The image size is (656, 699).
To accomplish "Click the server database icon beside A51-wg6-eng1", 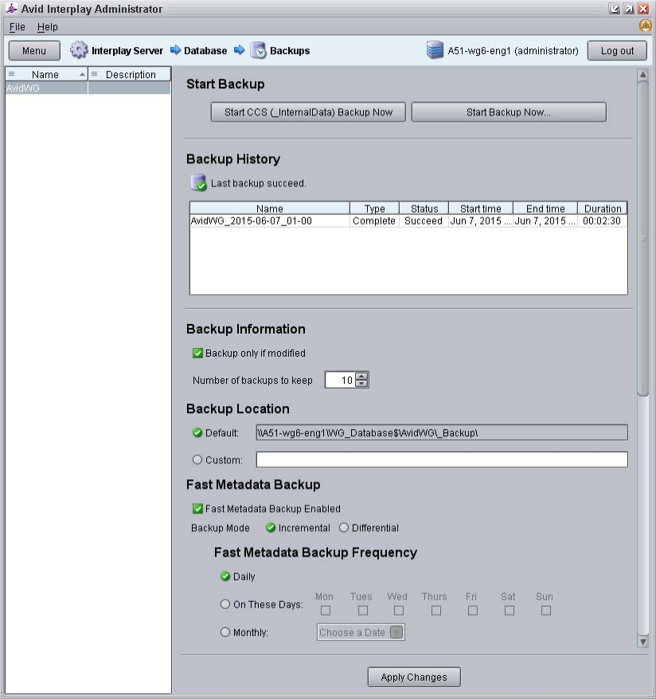I will tap(435, 50).
